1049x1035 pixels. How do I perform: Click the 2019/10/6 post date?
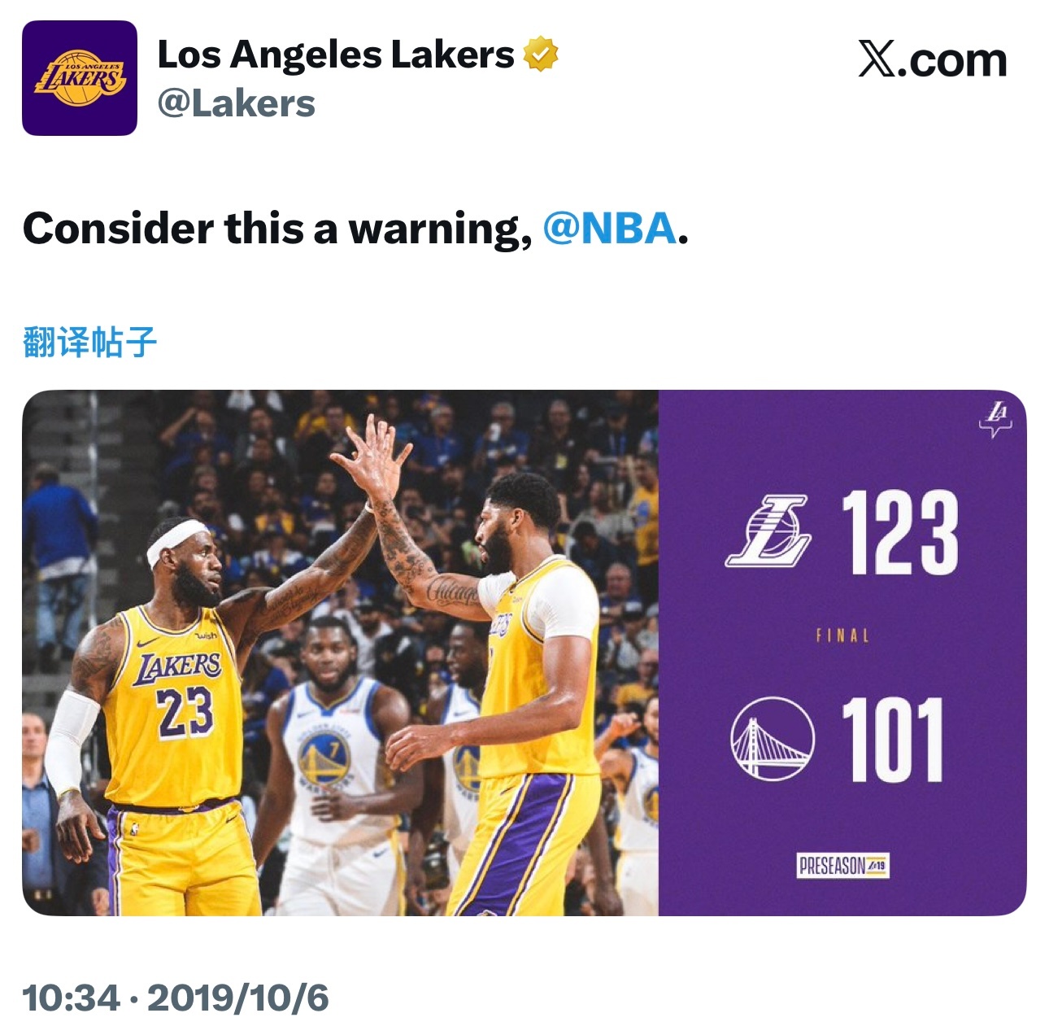point(237,998)
